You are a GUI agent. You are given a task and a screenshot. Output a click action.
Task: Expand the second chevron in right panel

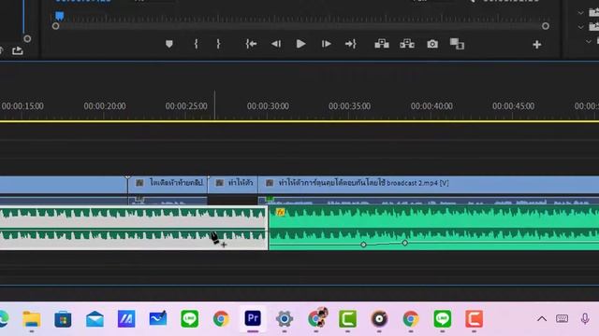(580, 27)
